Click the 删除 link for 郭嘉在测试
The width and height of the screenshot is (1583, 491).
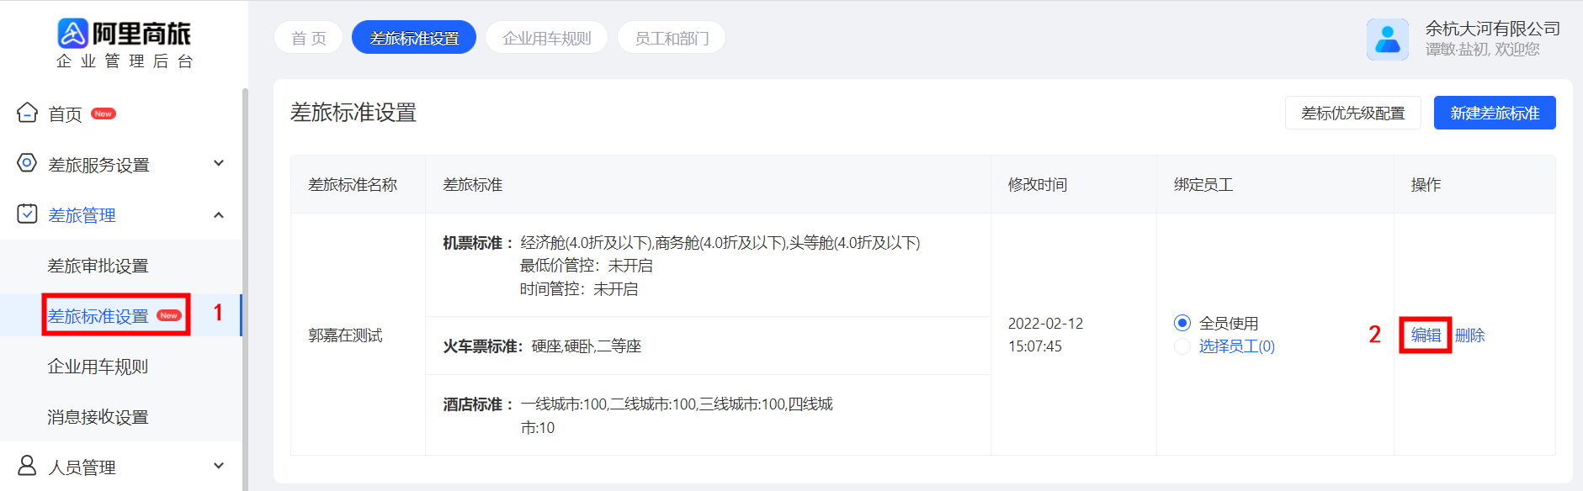(x=1470, y=335)
